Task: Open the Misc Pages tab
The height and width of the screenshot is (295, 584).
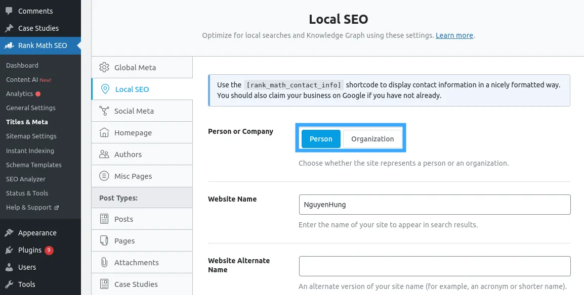Action: pyautogui.click(x=142, y=176)
